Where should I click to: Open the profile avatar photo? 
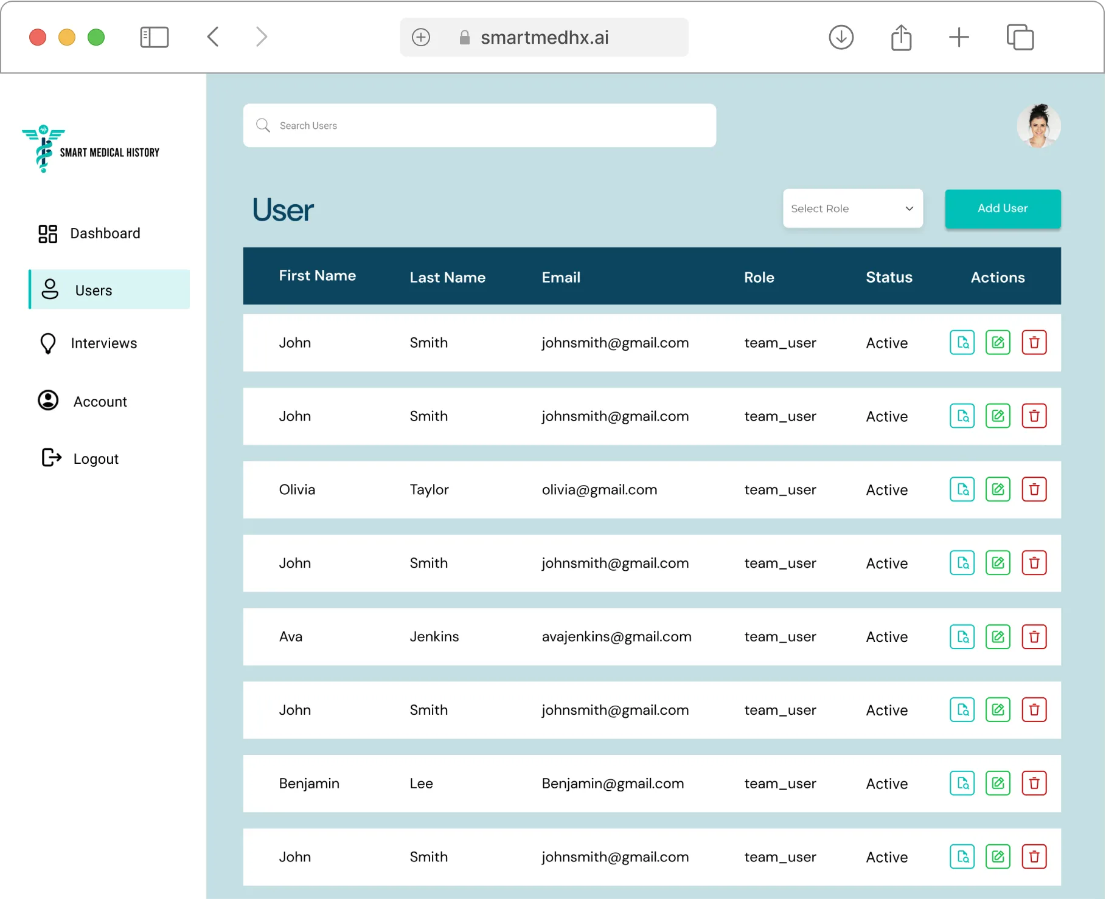point(1038,125)
